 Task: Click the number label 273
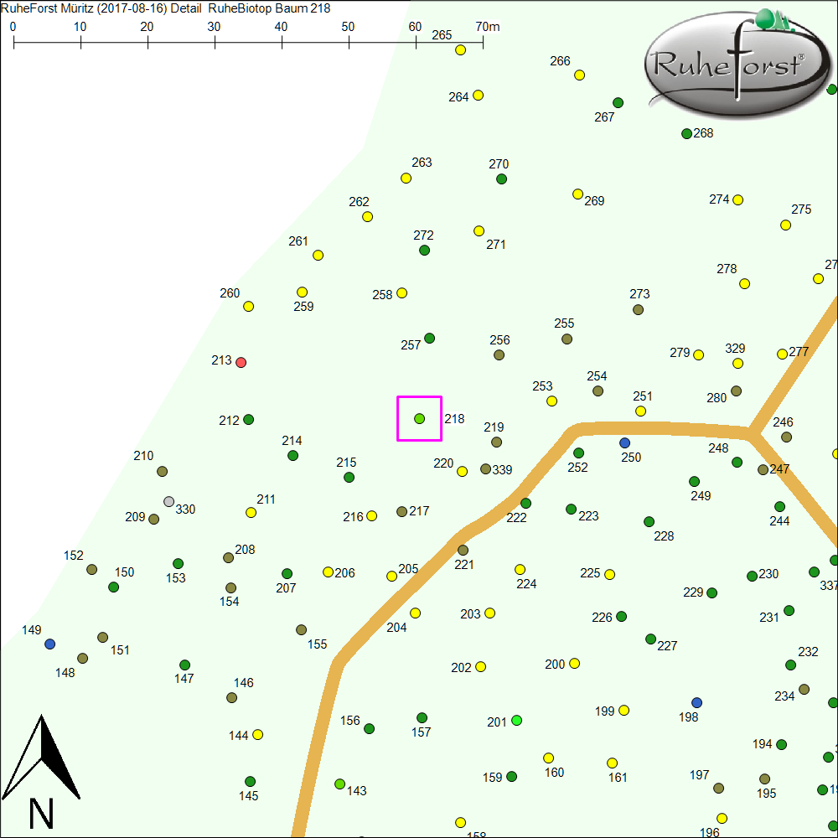coord(639,294)
